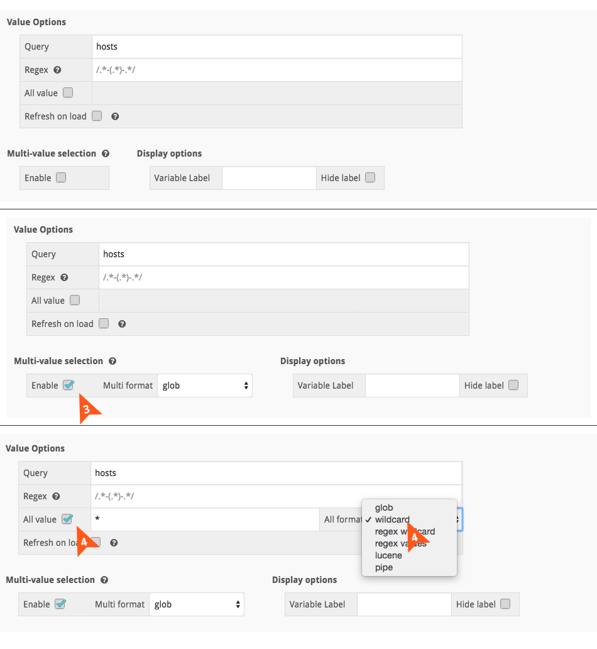Check Hide label in the bottom panel
Viewport: 597px width, 649px height.
click(505, 604)
